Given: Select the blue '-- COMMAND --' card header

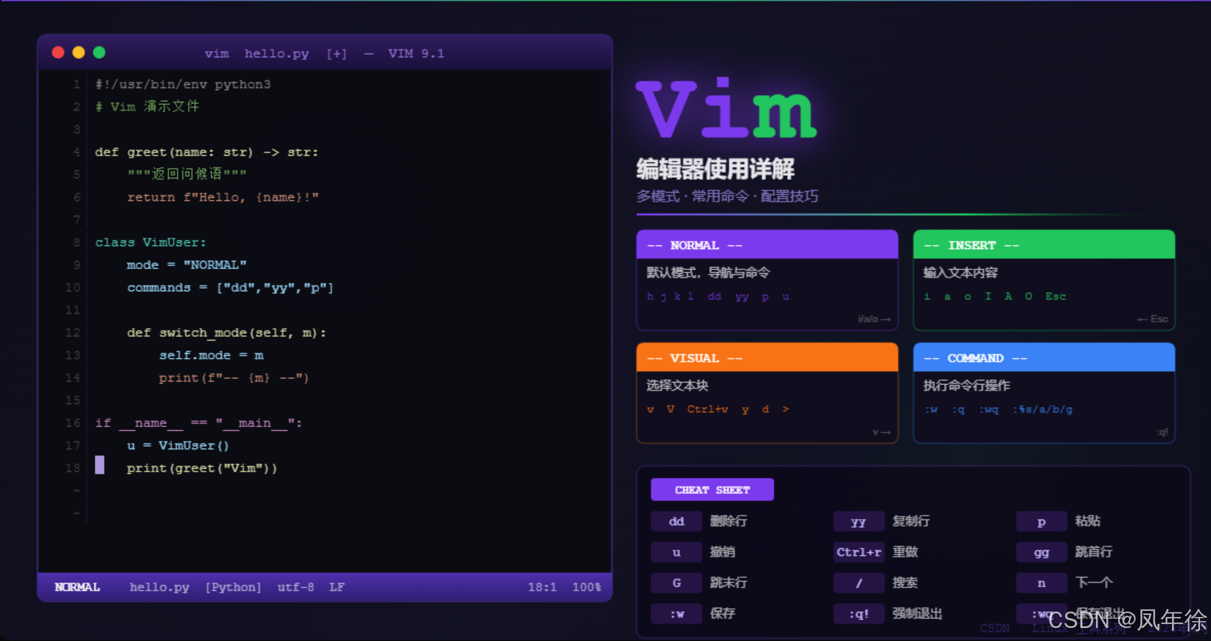Looking at the screenshot, I should pos(1044,358).
